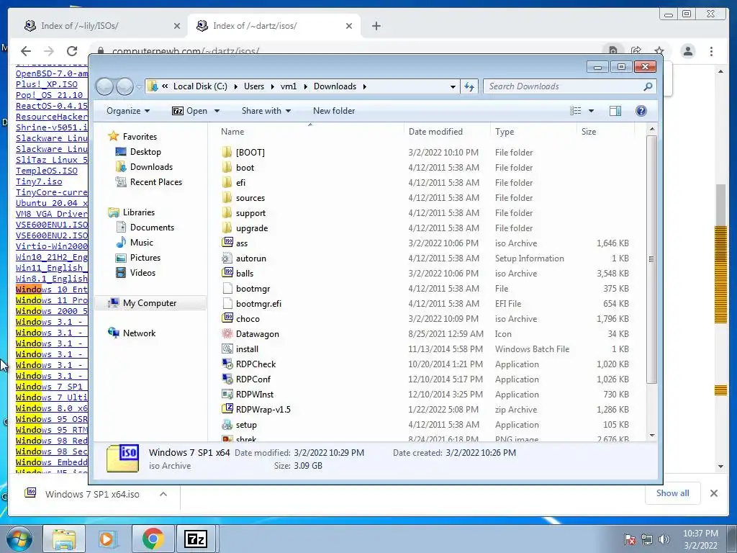This screenshot has width=737, height=553.
Task: Select Recent Places in Favorites
Action: coord(156,181)
